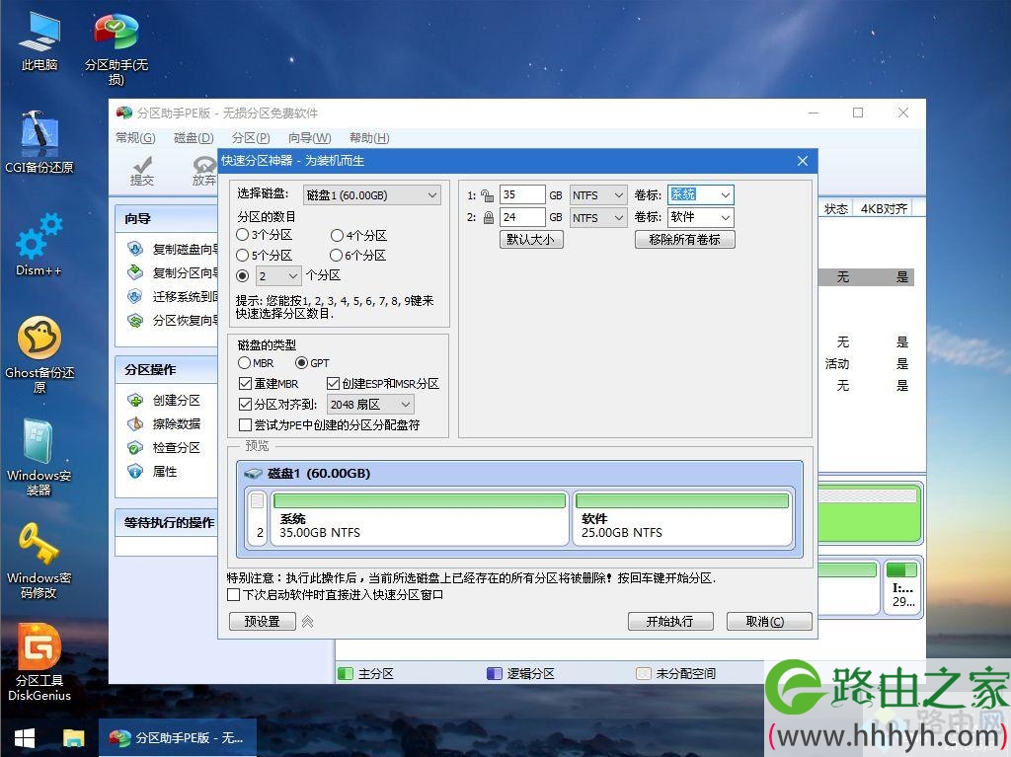
Task: Click the 迁移系统 icon in sidebar
Action: pyautogui.click(x=134, y=297)
